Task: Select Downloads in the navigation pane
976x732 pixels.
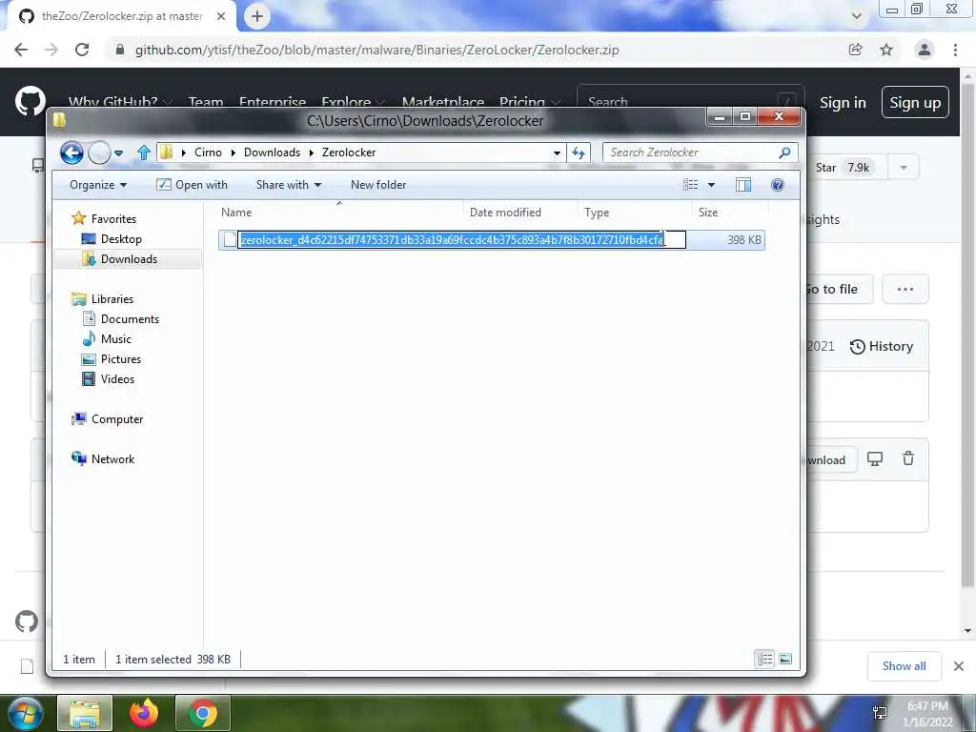Action: point(129,259)
